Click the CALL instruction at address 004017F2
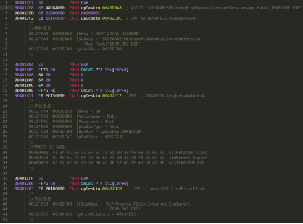Screen dimensions: 303x224 click(x=74, y=18)
